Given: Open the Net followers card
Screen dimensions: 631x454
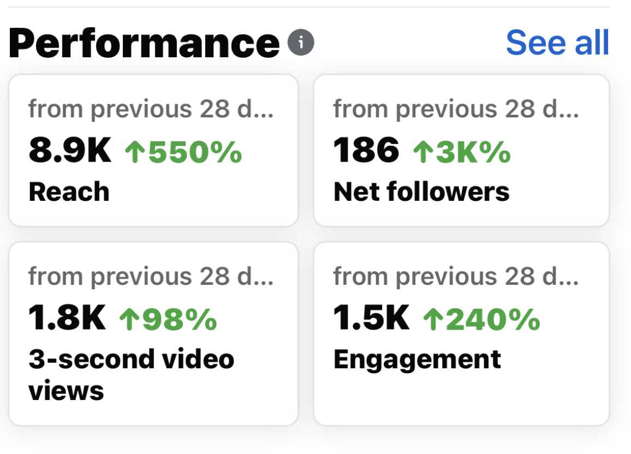Looking at the screenshot, I should (461, 150).
